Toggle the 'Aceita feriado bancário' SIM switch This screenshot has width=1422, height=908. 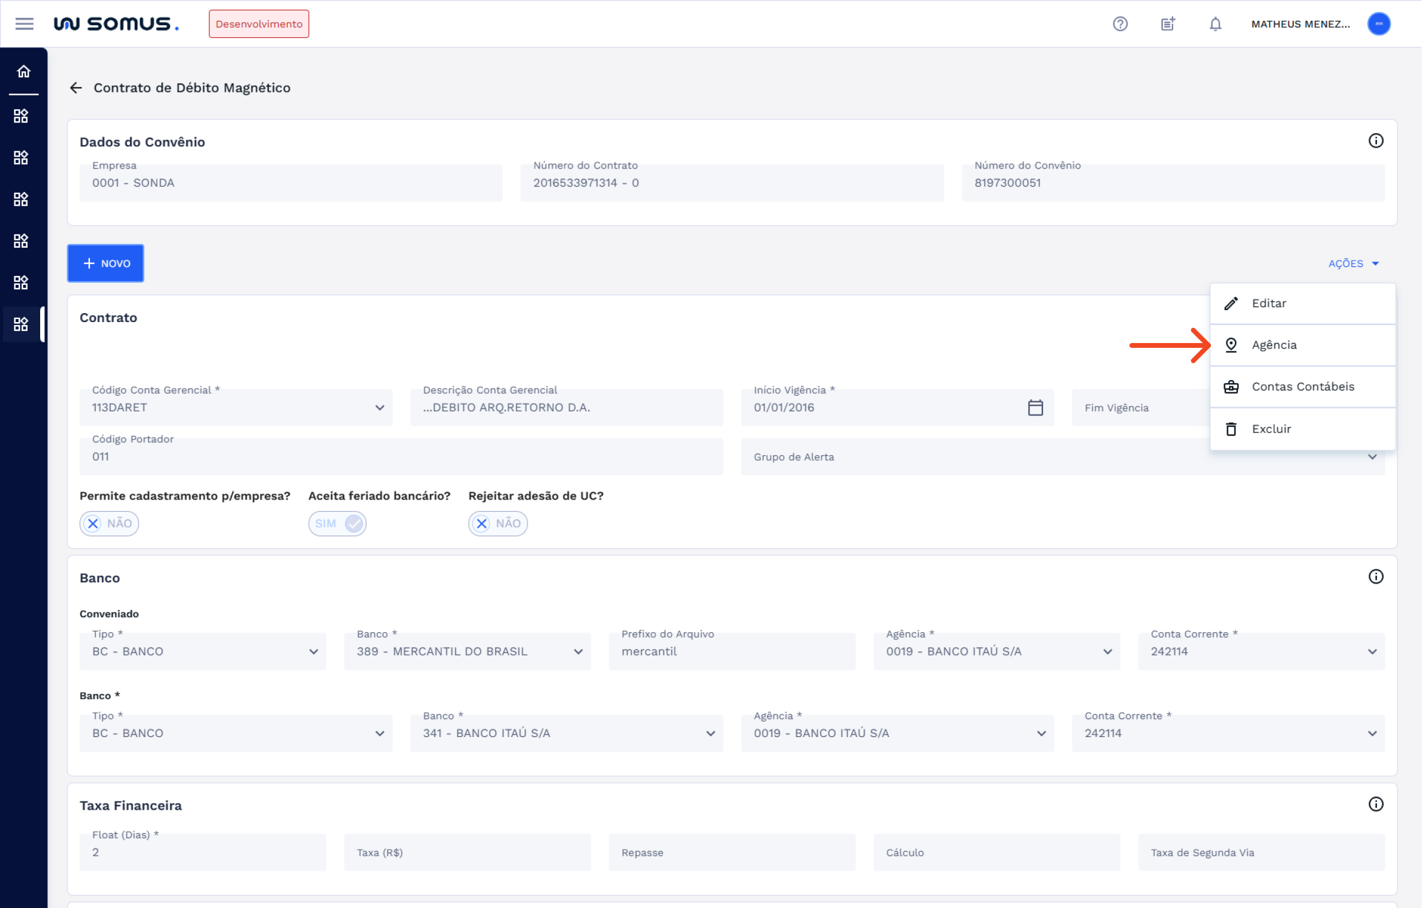click(x=338, y=524)
